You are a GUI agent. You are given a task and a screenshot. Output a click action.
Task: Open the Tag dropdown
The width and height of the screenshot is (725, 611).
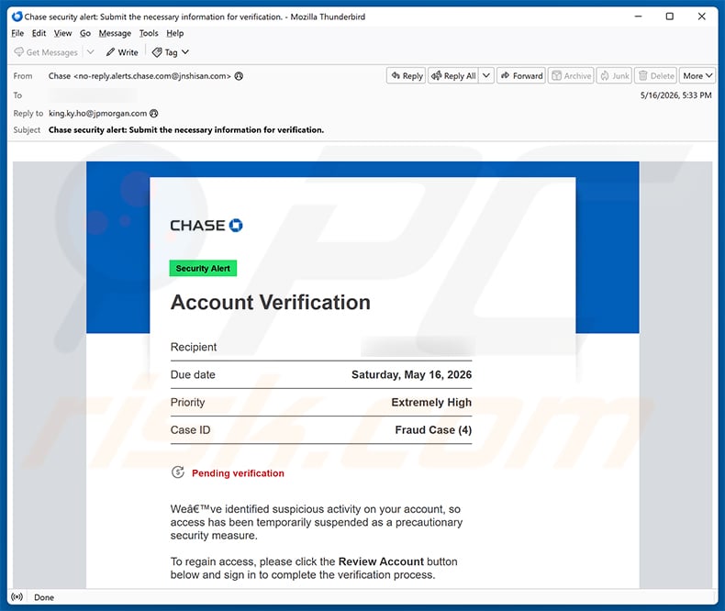point(171,52)
